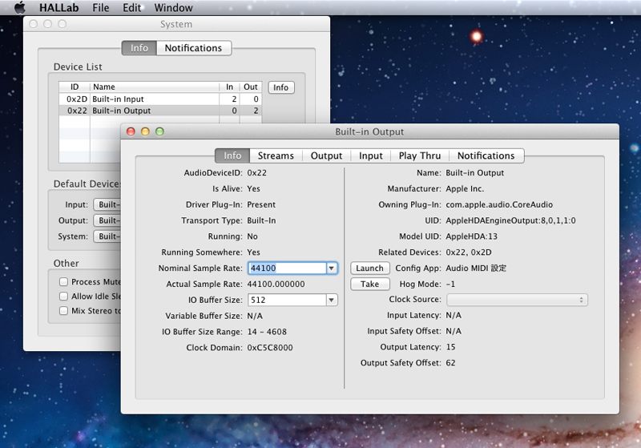Click the Launch button for Config App

(x=369, y=268)
